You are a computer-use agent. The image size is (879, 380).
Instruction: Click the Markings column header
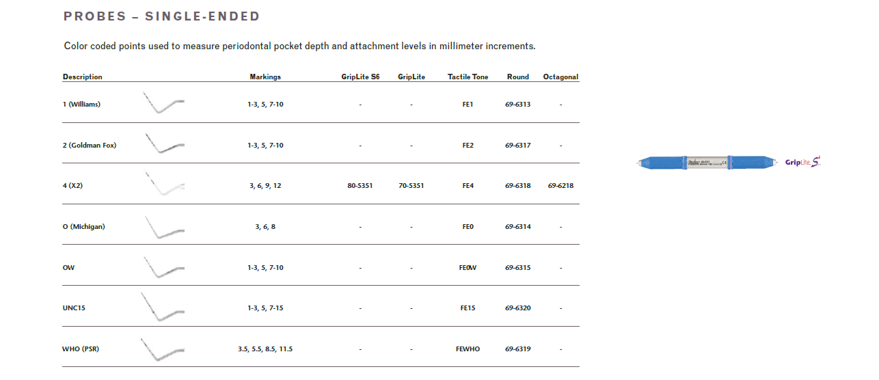pos(265,77)
